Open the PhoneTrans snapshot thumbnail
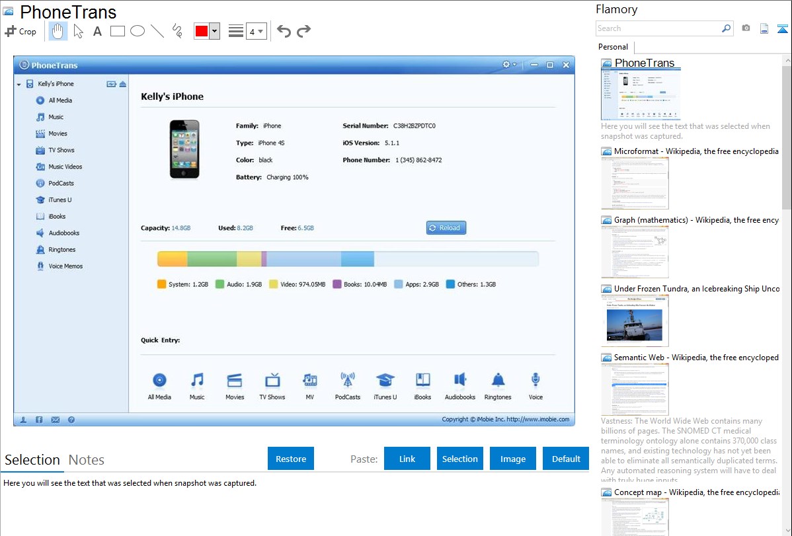This screenshot has height=536, width=792. (x=641, y=95)
